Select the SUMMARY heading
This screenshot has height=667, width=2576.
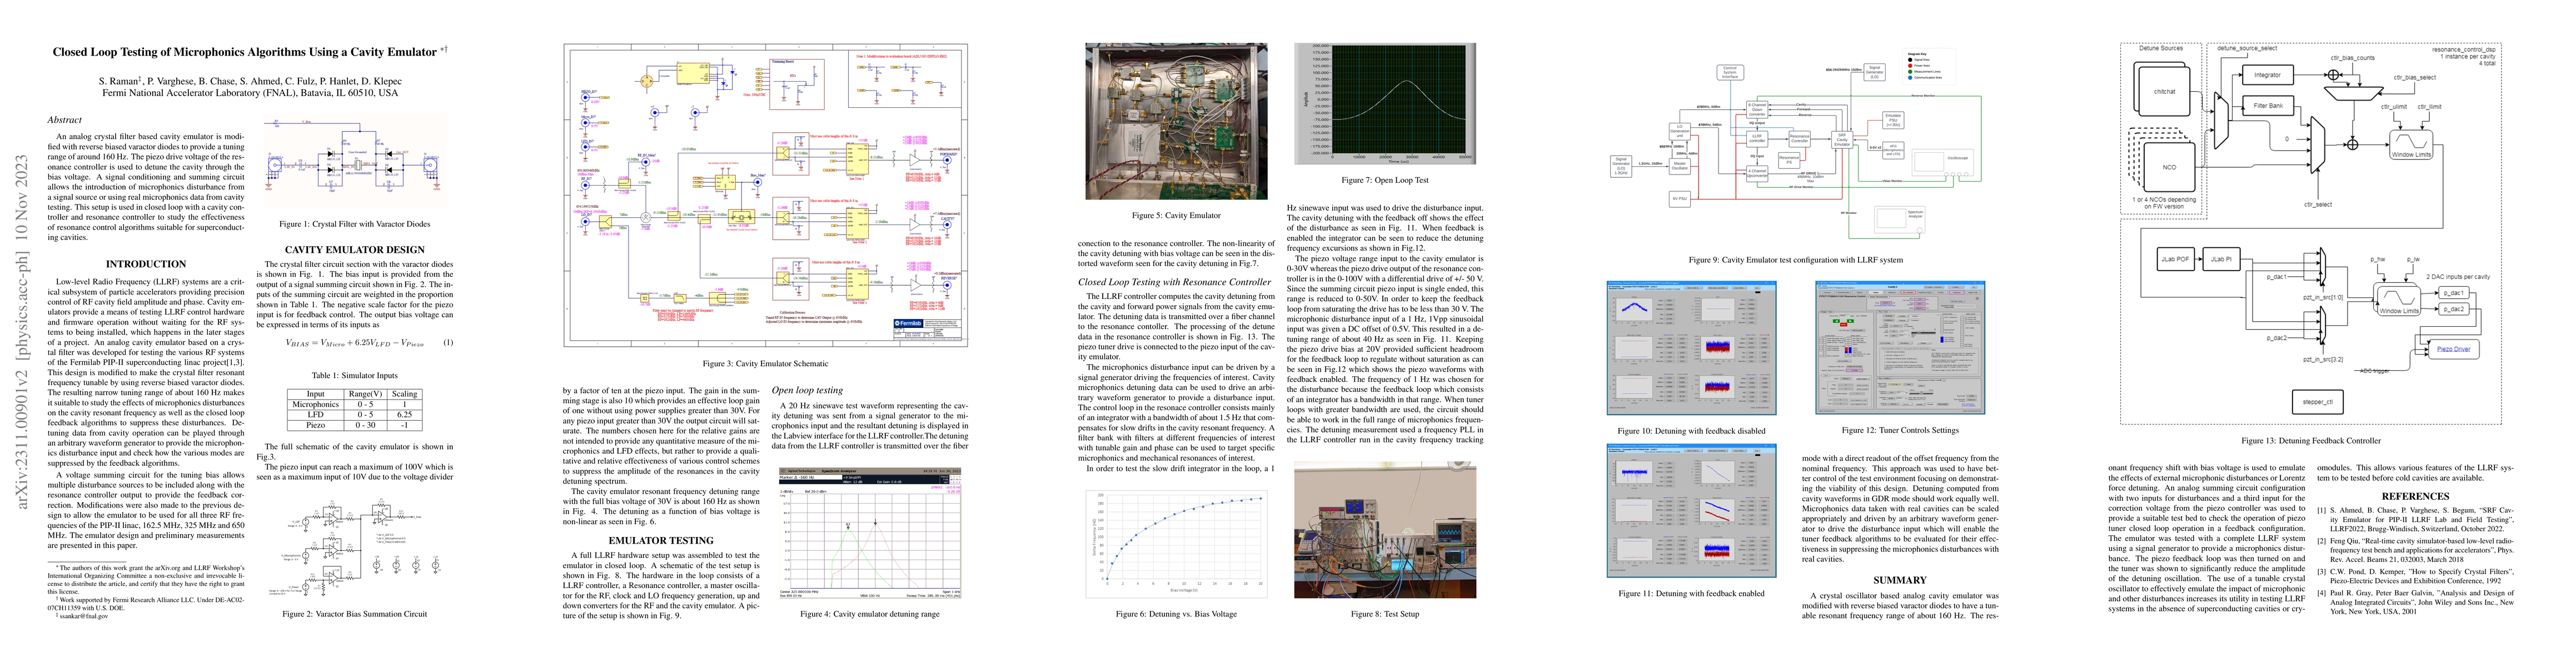[1900, 580]
